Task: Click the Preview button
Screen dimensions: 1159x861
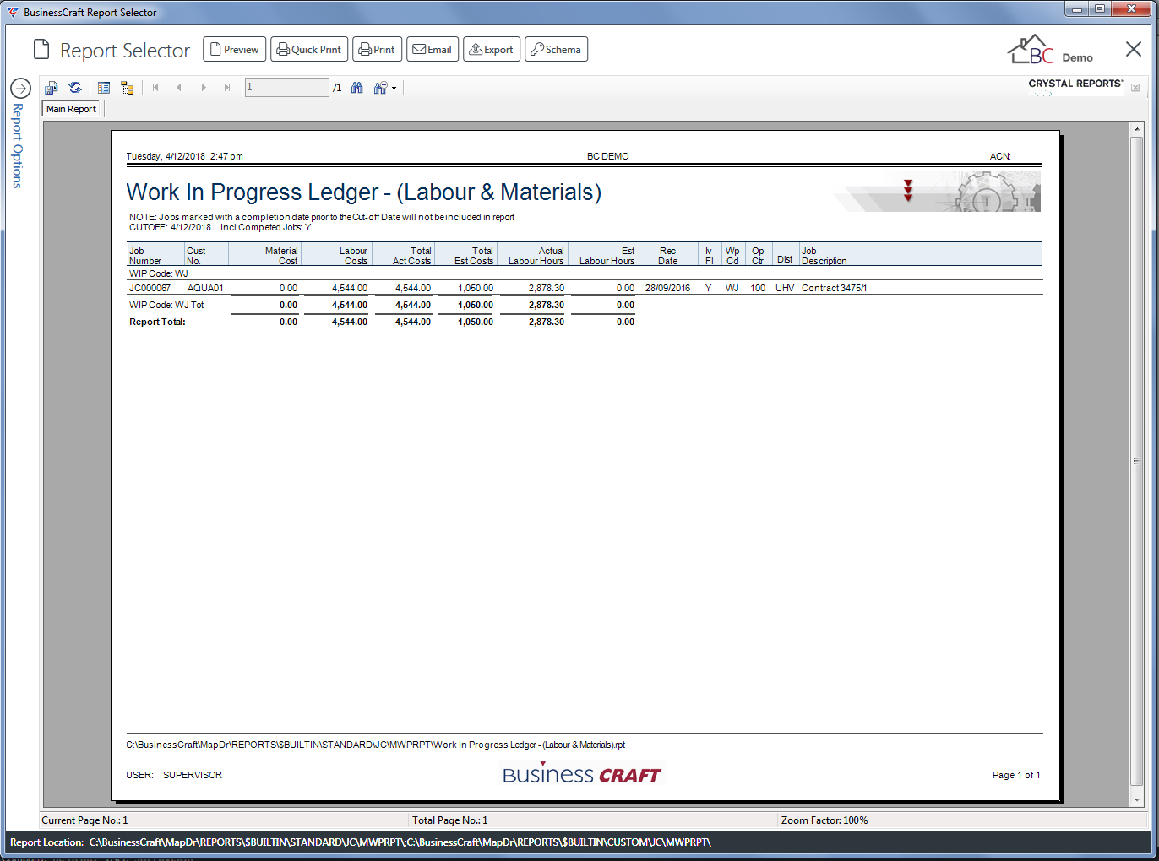Action: point(235,49)
